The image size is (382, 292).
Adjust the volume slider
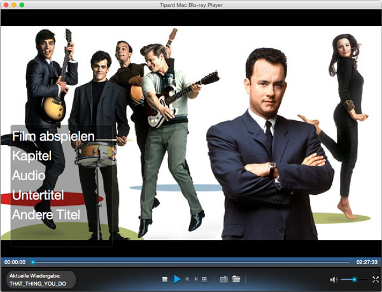pyautogui.click(x=354, y=279)
